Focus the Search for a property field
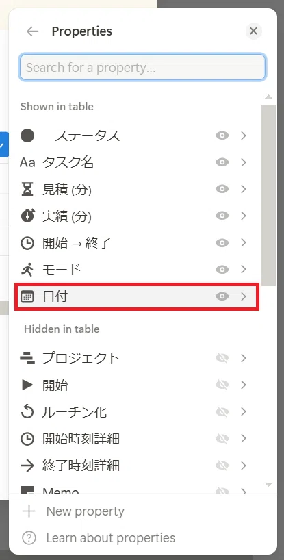Image resolution: width=284 pixels, height=560 pixels. (142, 67)
